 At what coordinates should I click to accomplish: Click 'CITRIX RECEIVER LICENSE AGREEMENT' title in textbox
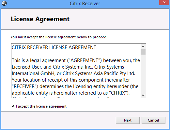click(54, 47)
